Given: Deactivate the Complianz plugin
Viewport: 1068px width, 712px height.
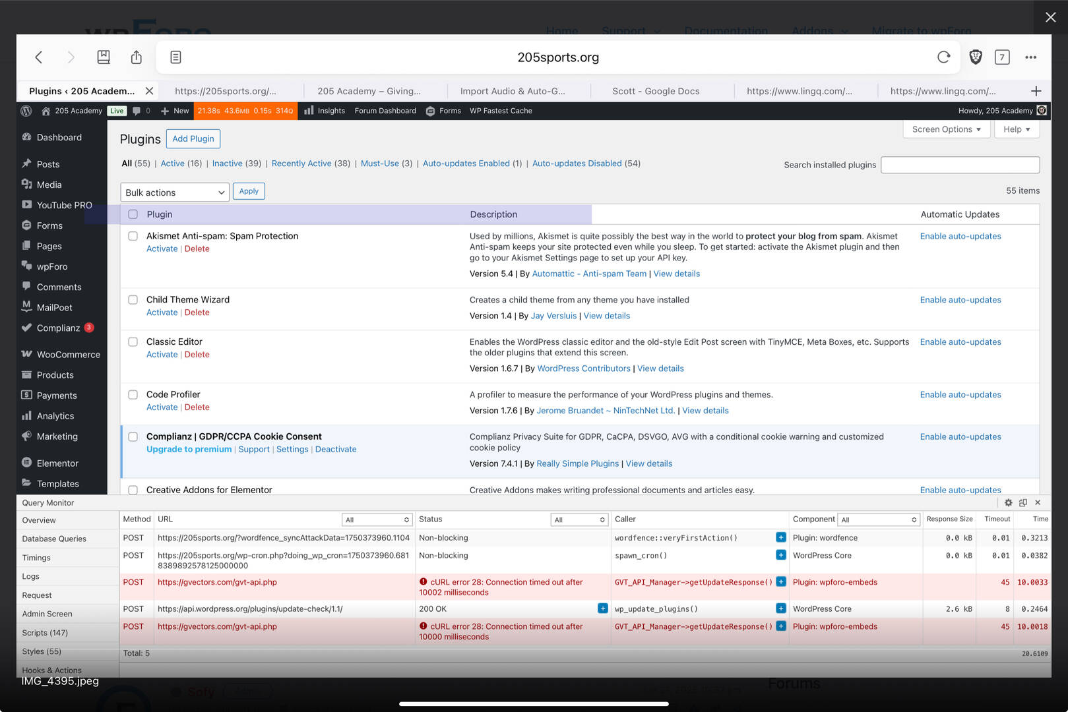Looking at the screenshot, I should 336,449.
